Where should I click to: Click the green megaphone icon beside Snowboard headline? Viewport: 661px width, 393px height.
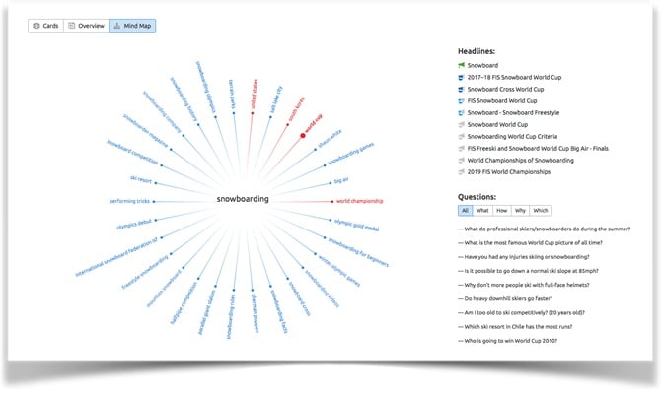pyautogui.click(x=461, y=65)
